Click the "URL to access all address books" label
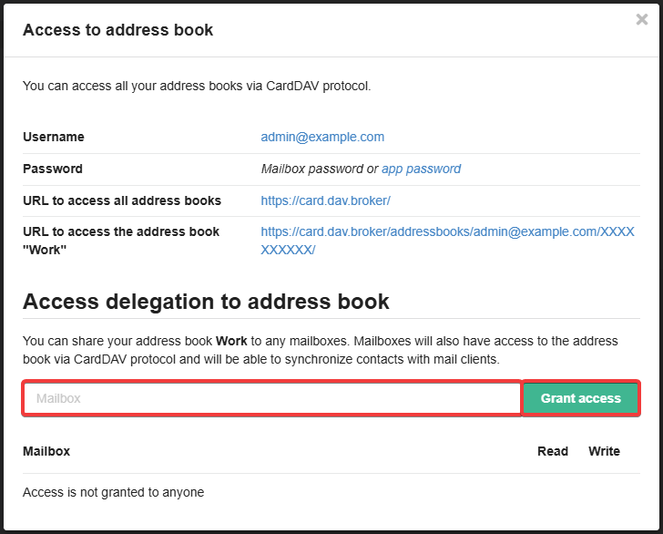 122,200
